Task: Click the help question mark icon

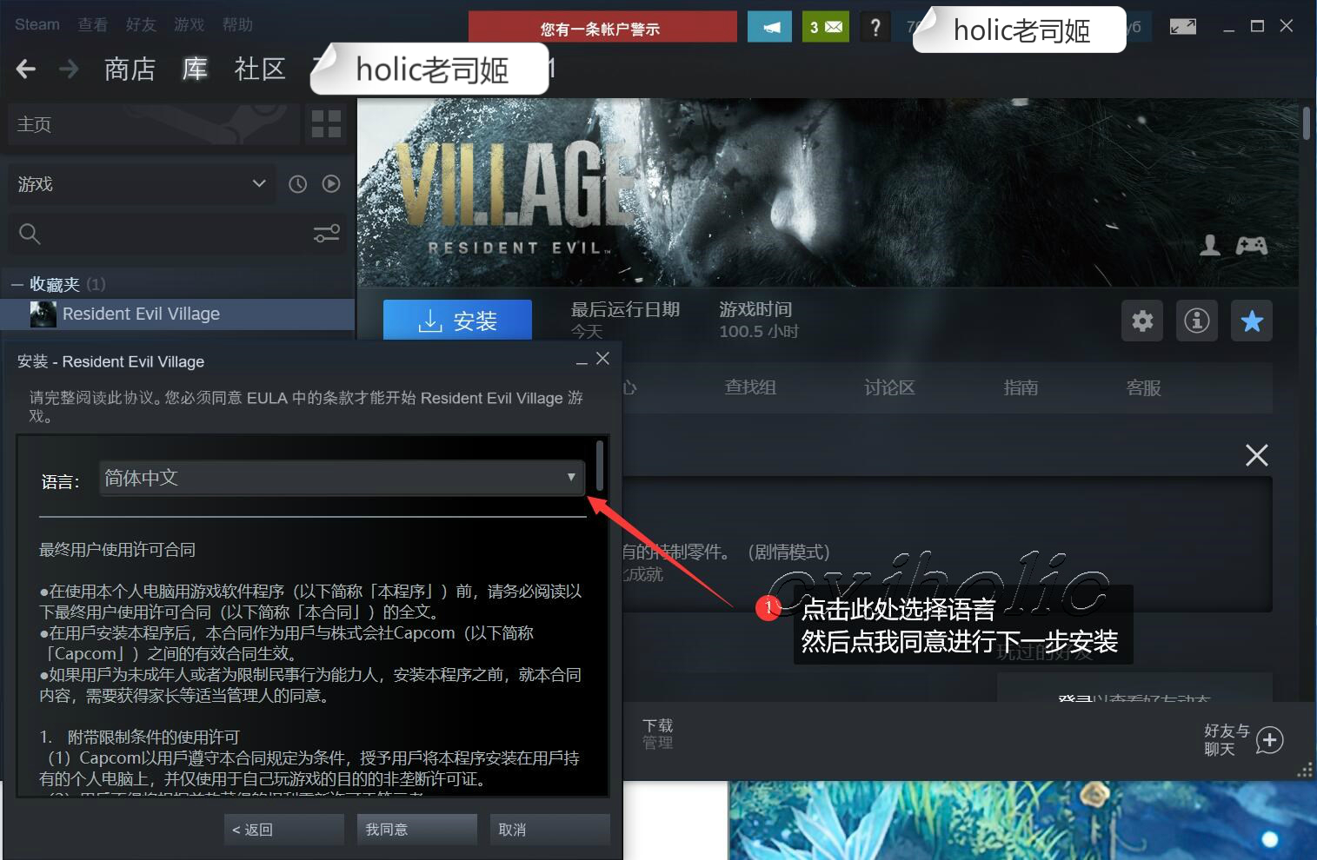Action: (x=875, y=27)
